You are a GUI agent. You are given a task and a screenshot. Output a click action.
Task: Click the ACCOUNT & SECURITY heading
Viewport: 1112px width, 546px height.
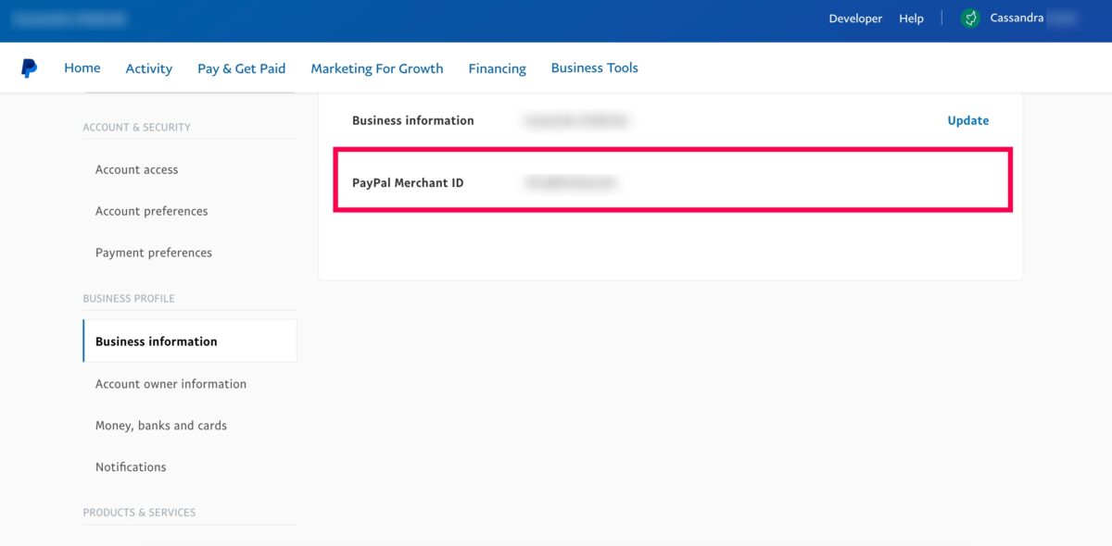(137, 127)
